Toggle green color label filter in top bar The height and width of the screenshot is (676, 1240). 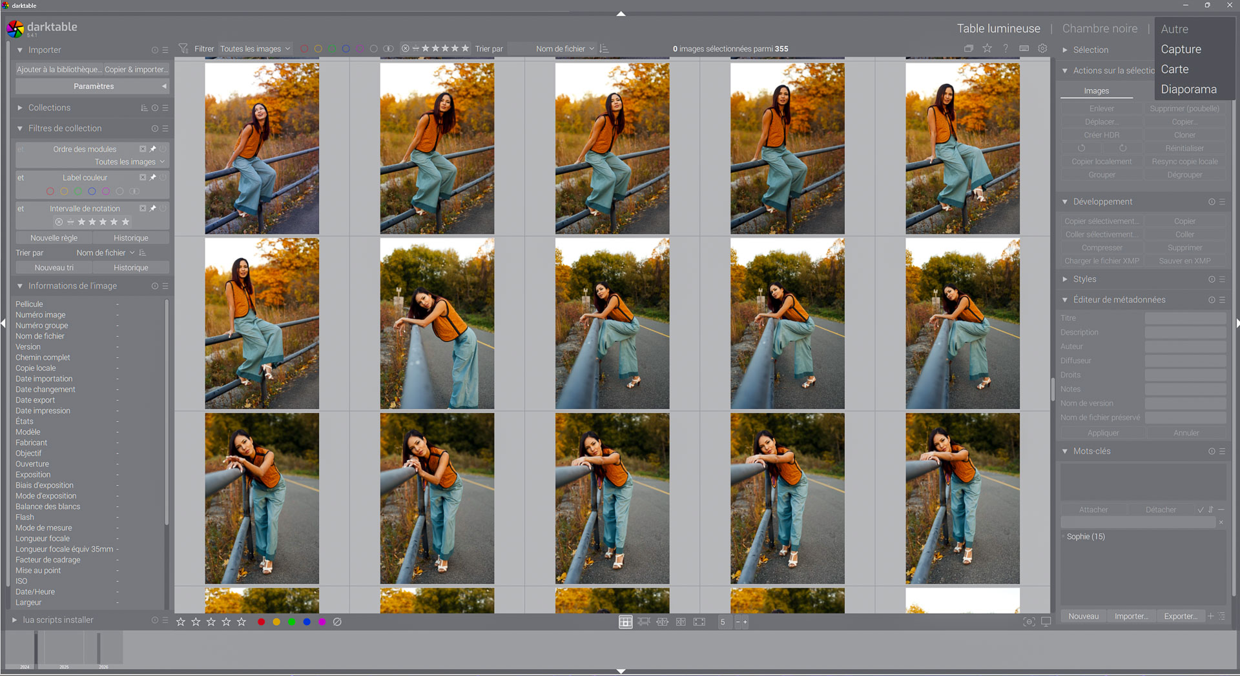[x=332, y=48]
